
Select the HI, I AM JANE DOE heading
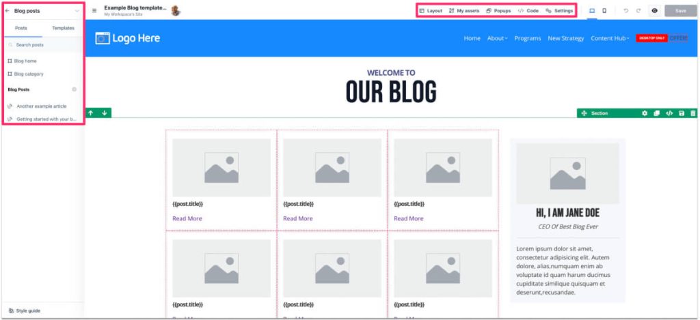567,213
